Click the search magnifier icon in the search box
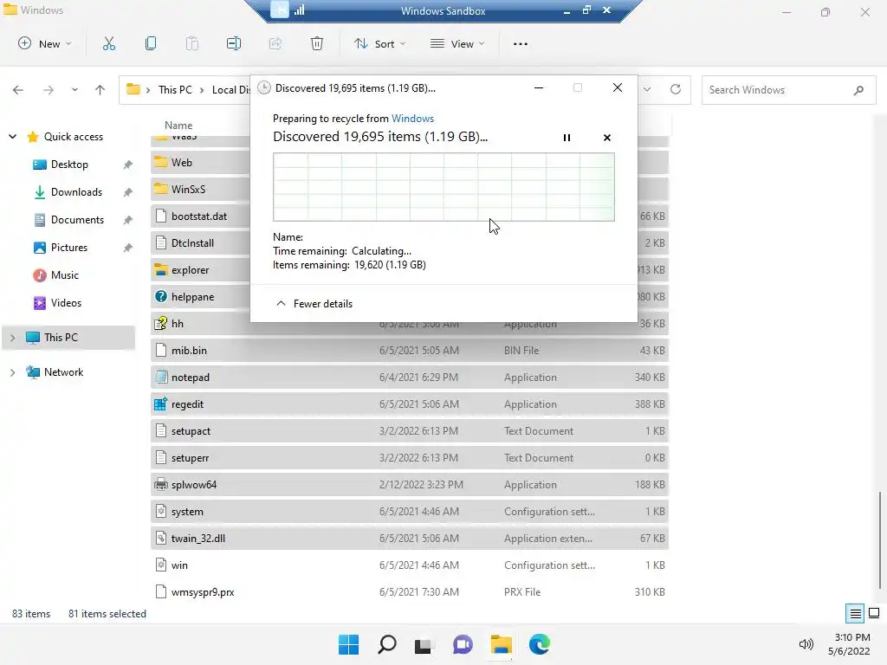 [858, 90]
